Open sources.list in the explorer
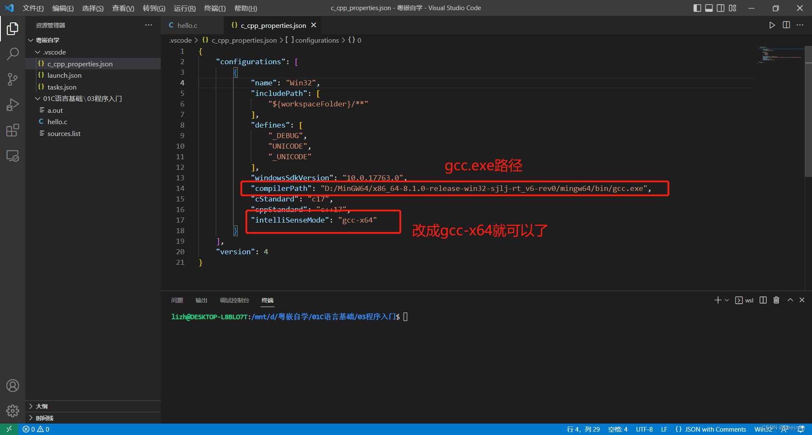Viewport: 812px width, 435px height. pos(93,133)
